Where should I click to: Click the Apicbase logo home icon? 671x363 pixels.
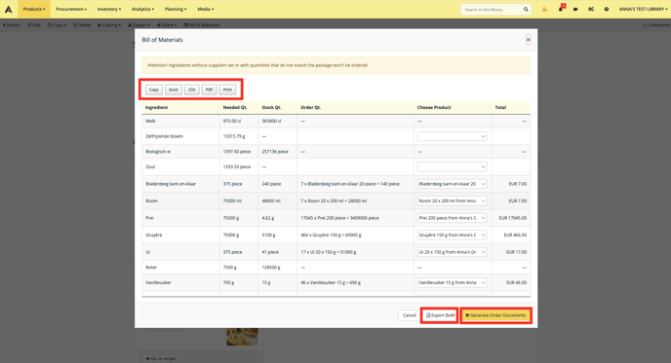point(9,9)
